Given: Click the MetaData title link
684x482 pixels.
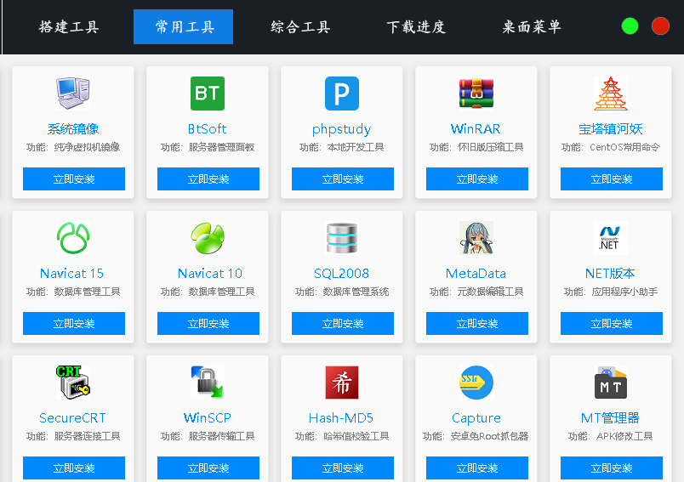Looking at the screenshot, I should click(476, 274).
